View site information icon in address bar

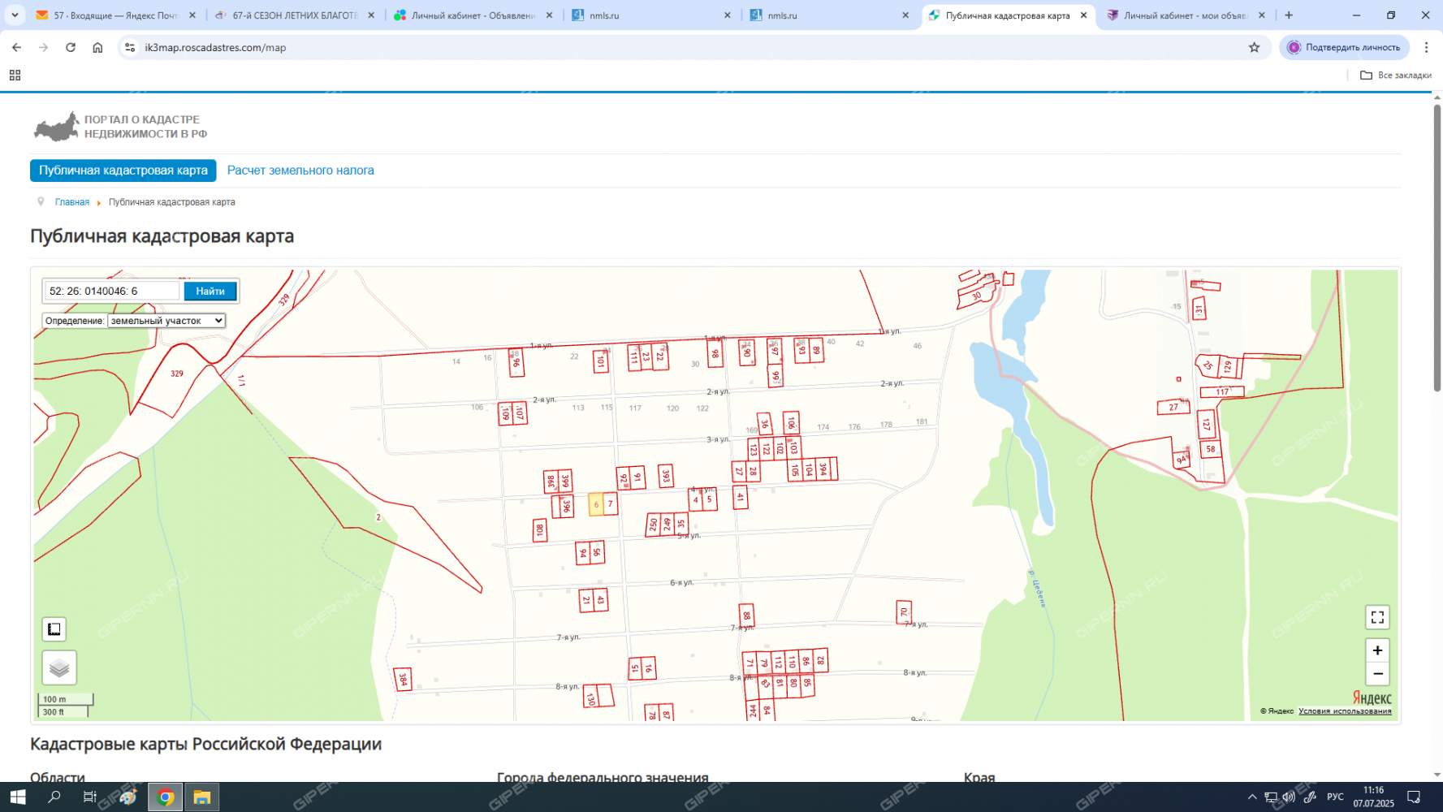130,47
